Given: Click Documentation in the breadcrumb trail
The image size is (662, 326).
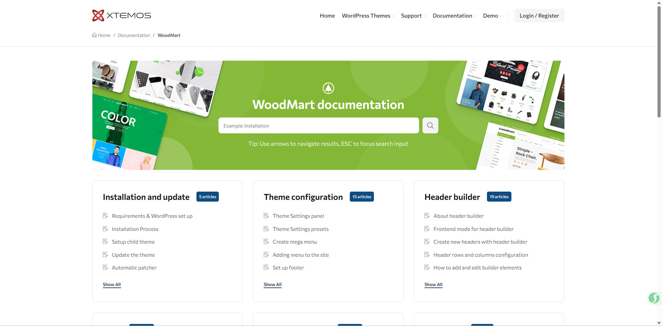Looking at the screenshot, I should coord(134,35).
